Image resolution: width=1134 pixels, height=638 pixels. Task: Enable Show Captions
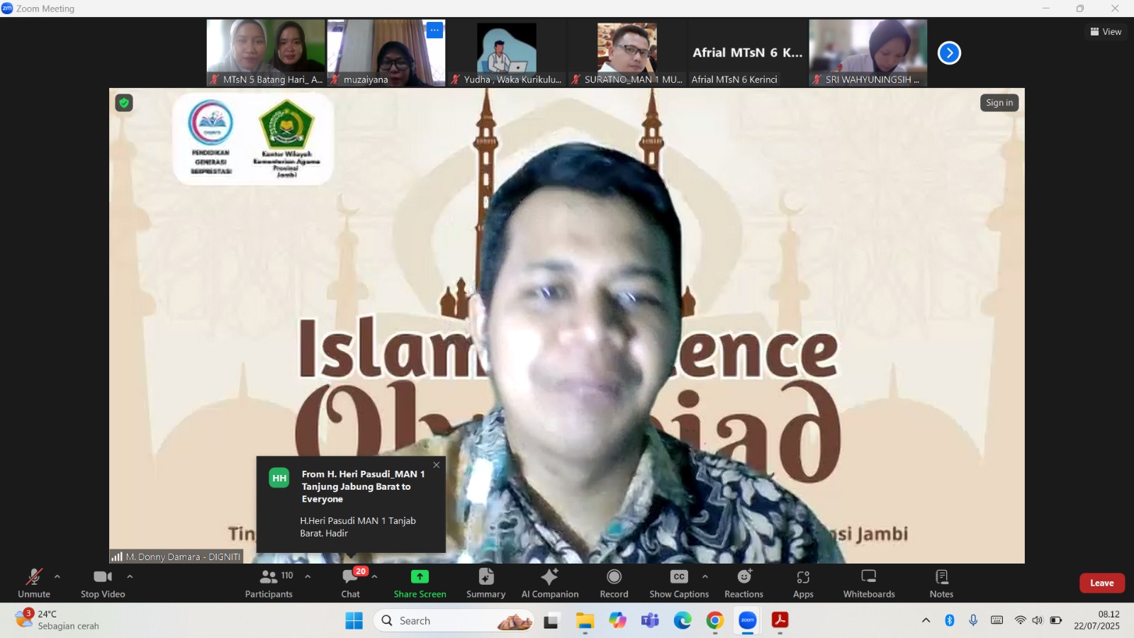[678, 583]
